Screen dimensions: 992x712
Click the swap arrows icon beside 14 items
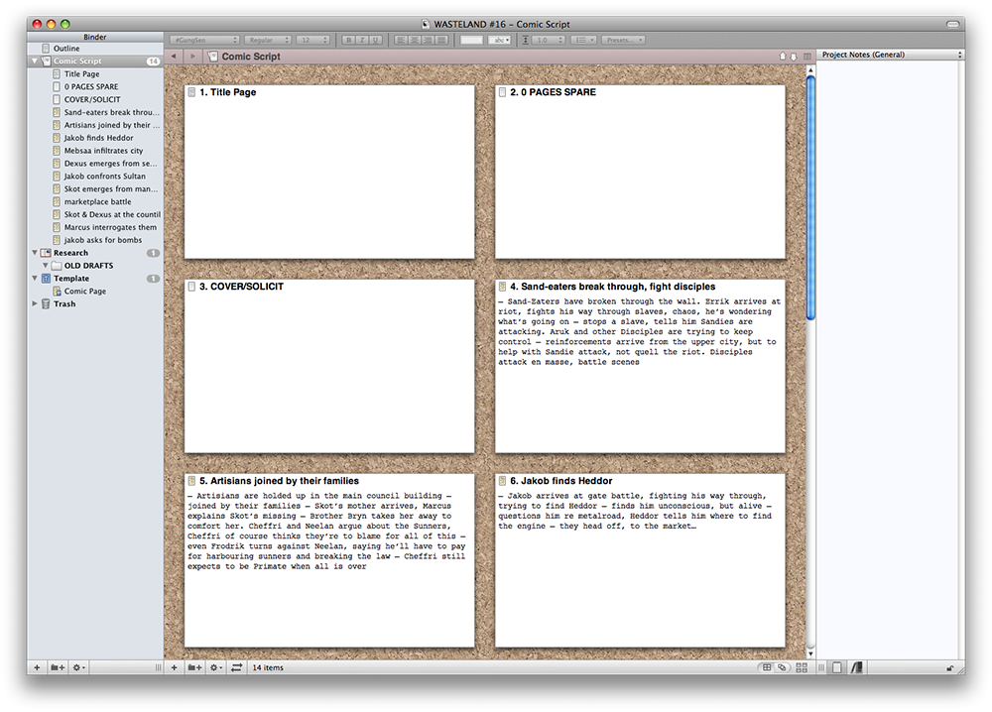pos(236,668)
